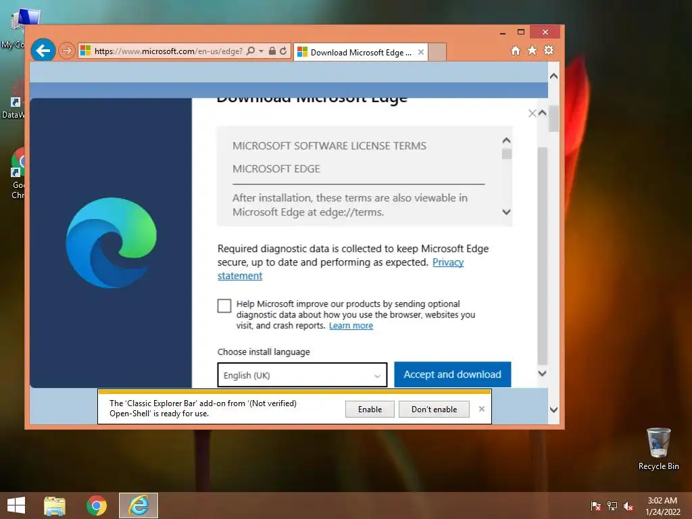692x519 pixels.
Task: Open Favorites with the star icon
Action: (533, 50)
